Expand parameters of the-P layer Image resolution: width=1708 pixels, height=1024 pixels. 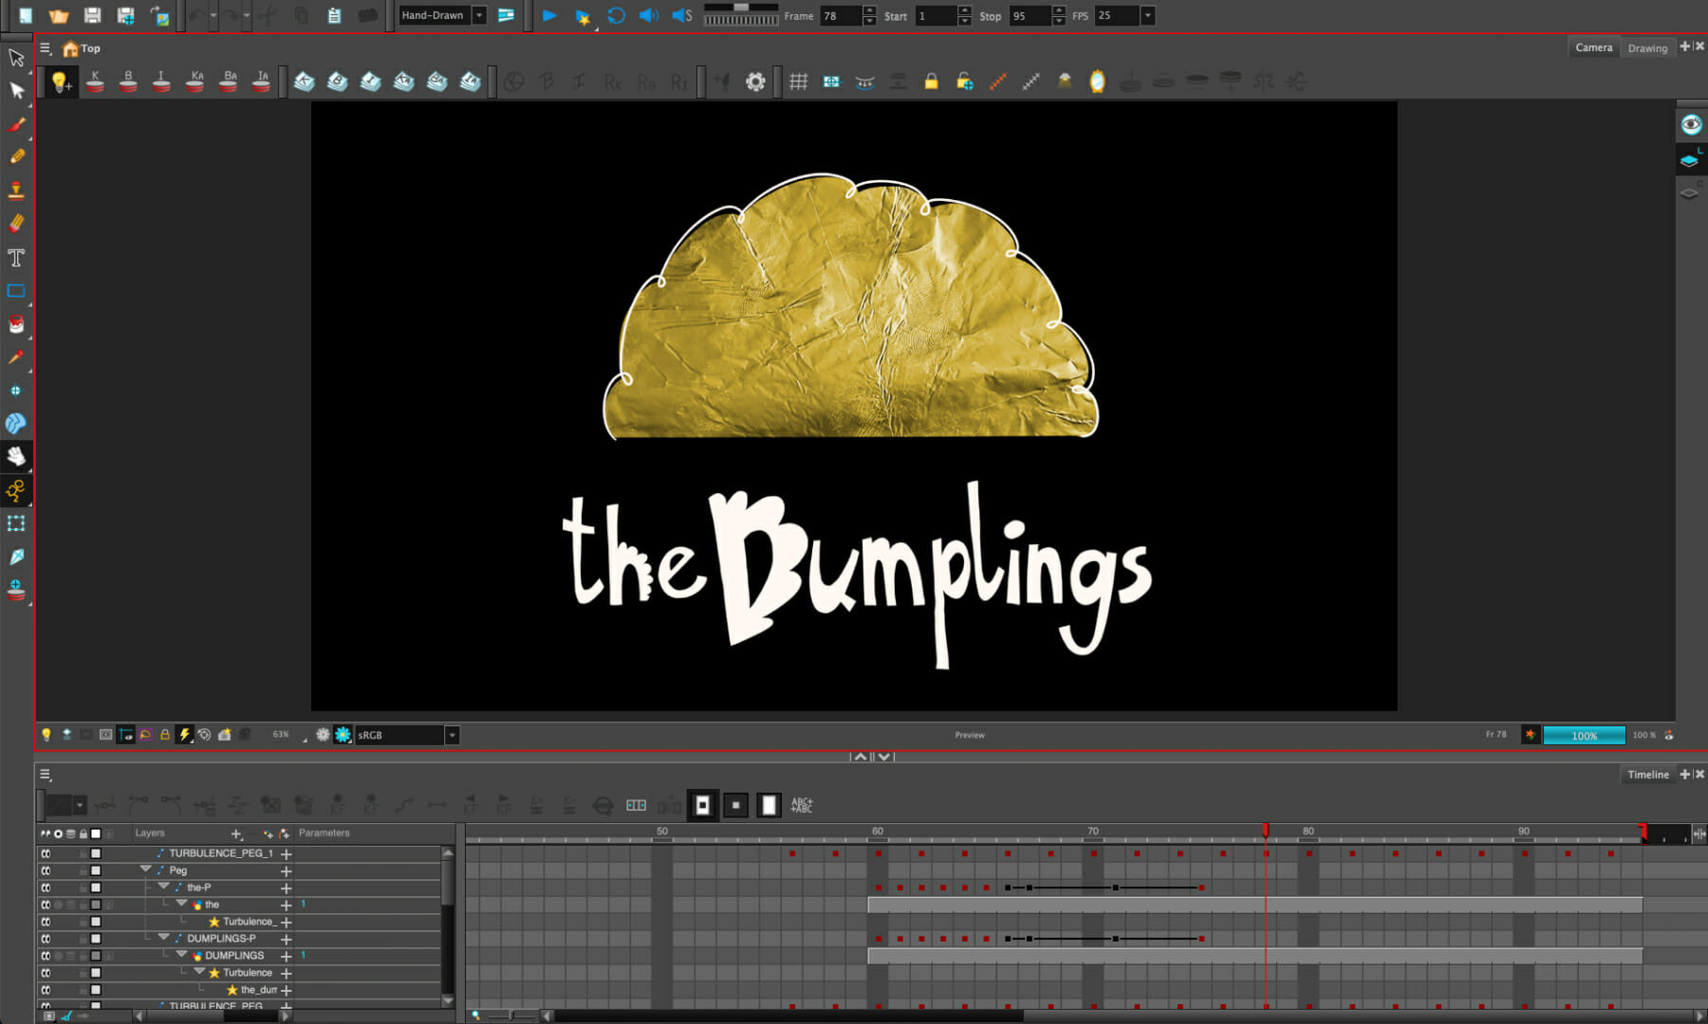[286, 887]
